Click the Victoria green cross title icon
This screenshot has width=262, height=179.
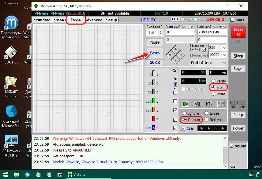pyautogui.click(x=36, y=6)
